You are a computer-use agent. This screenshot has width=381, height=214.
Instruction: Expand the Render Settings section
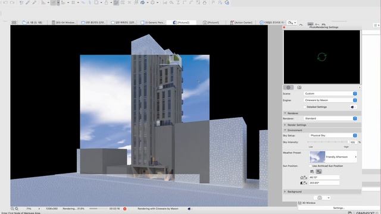(x=285, y=125)
